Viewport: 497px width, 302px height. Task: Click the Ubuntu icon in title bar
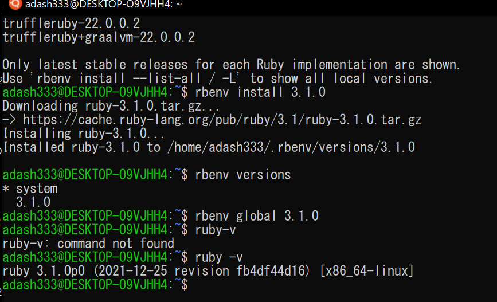(15, 4)
